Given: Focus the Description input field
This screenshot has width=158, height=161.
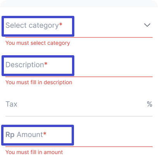Looking at the screenshot, I should [x=79, y=65].
